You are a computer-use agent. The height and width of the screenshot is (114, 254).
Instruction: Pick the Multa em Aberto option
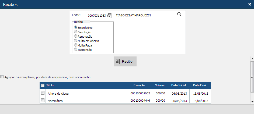76,41
